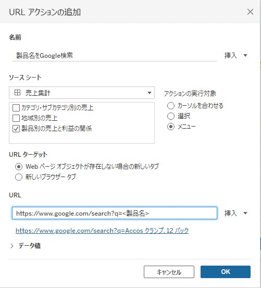Expand the データ値 section chevron

click(x=12, y=246)
